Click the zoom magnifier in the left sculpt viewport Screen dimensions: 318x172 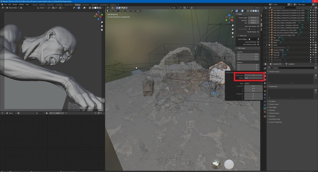[102, 22]
